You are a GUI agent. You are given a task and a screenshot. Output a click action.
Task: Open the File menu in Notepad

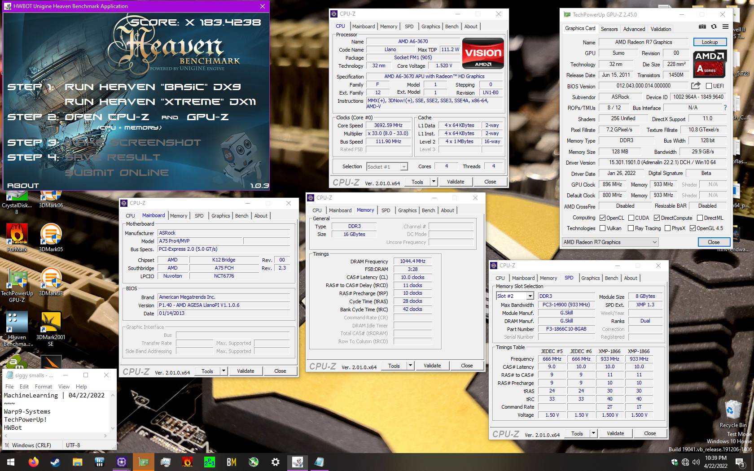coord(9,386)
